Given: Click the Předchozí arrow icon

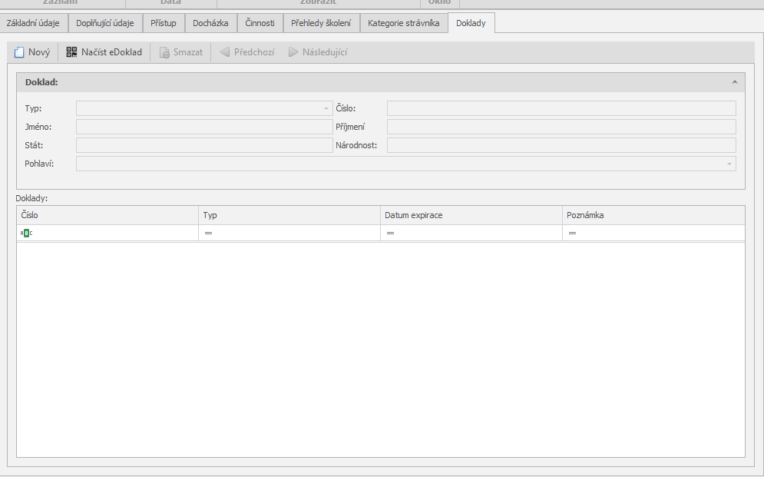Looking at the screenshot, I should click(225, 53).
